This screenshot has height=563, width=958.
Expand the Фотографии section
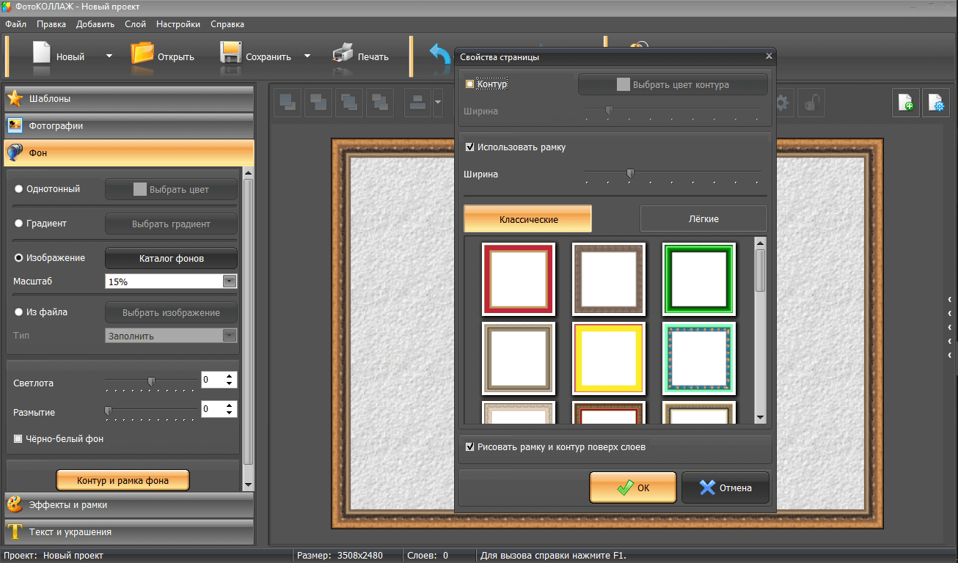pyautogui.click(x=129, y=126)
